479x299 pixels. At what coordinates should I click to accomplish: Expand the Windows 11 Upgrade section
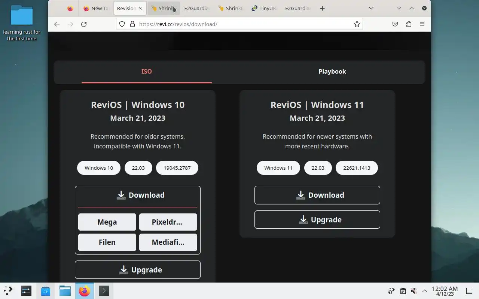[317, 220]
